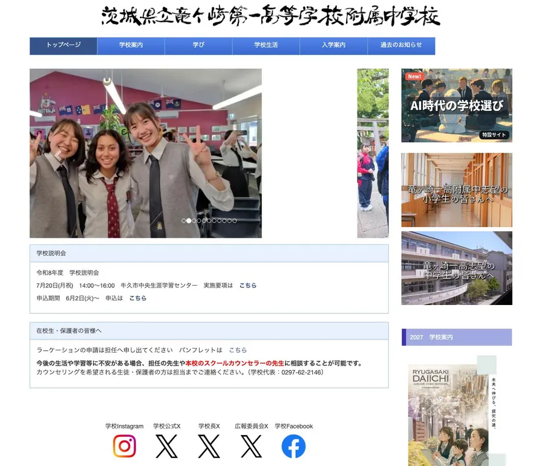
Task: Select 学校生活 in the navigation bar
Action: tap(266, 46)
